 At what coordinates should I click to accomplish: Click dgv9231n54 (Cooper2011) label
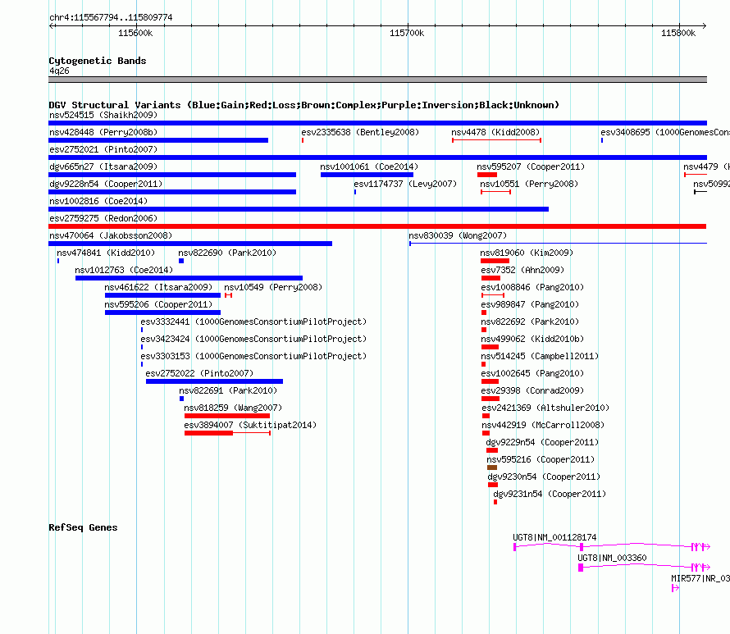coord(550,494)
